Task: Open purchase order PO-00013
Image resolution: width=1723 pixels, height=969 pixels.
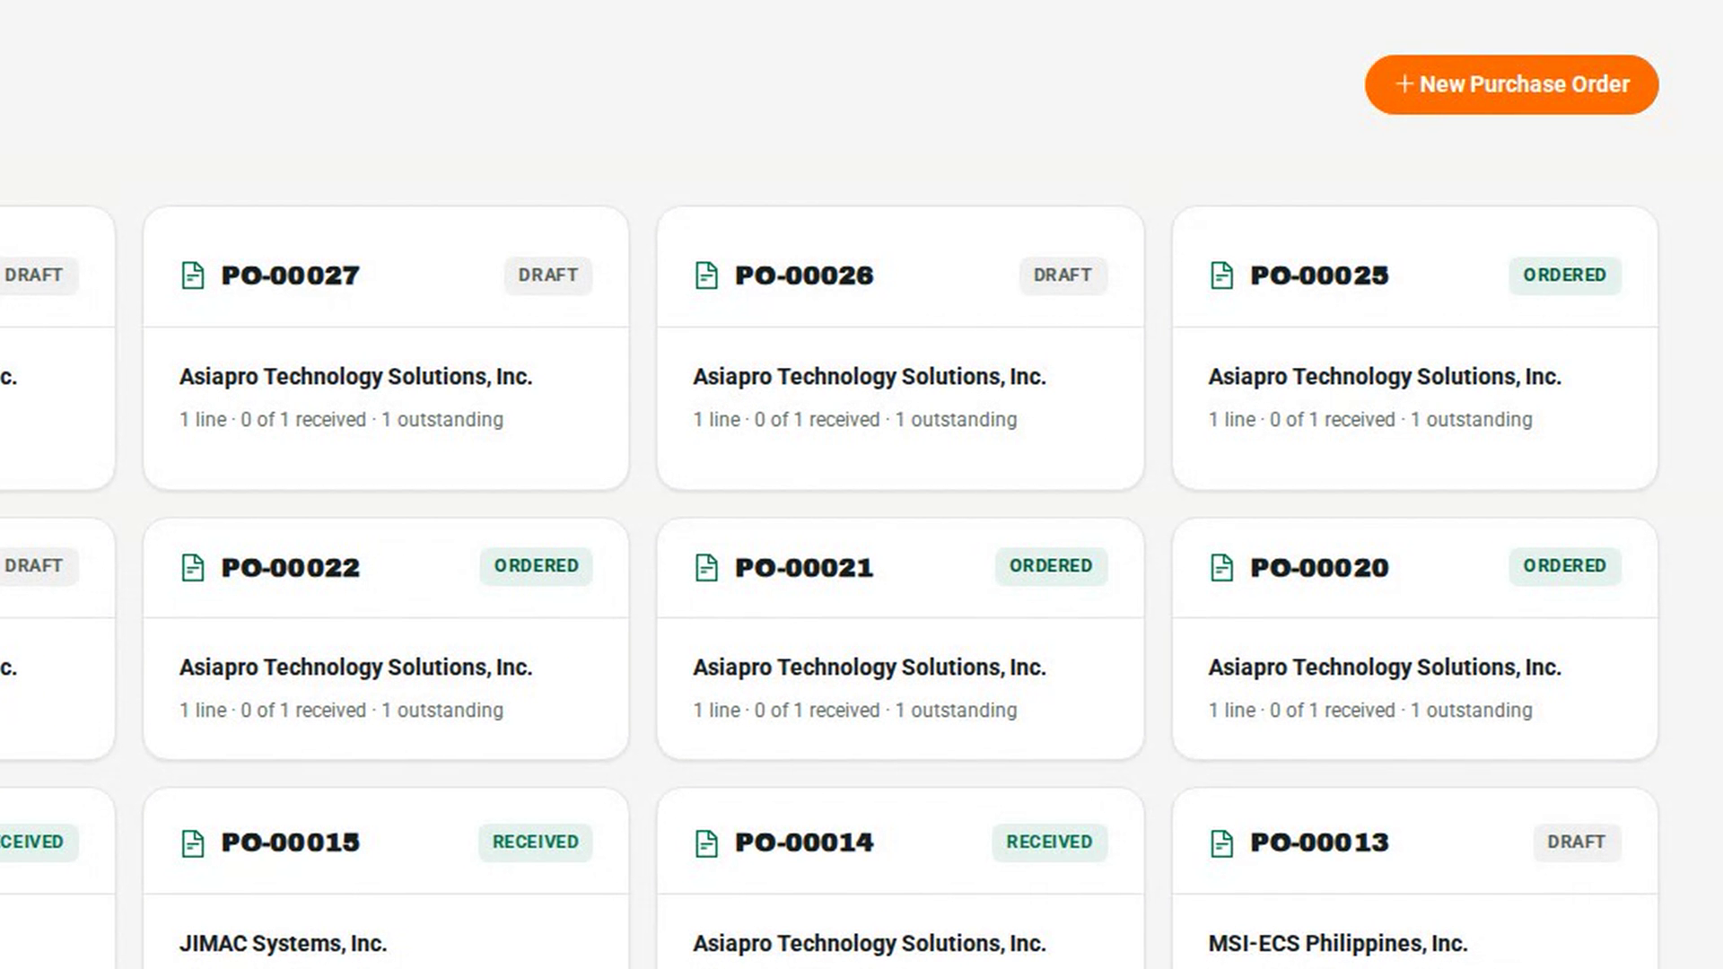Action: click(x=1319, y=842)
